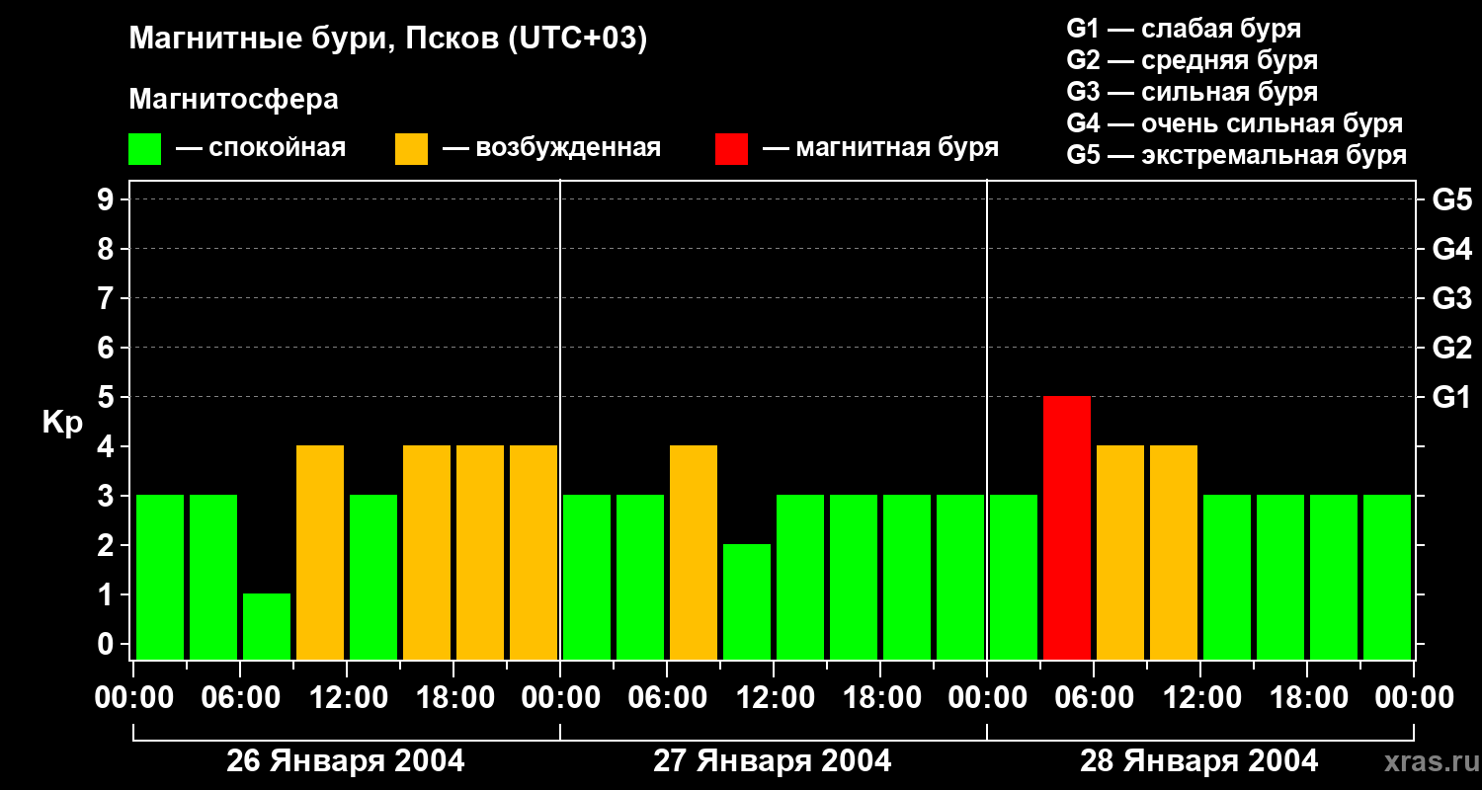Click 'G4 — очень сильная буря' description line
The width and height of the screenshot is (1482, 790).
[x=1234, y=123]
